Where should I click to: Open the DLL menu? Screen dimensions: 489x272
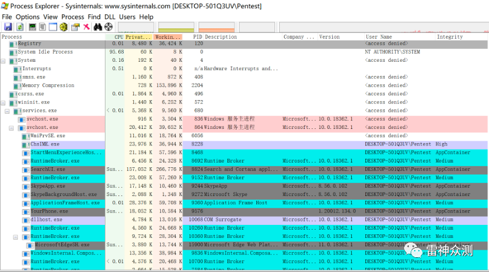[110, 17]
